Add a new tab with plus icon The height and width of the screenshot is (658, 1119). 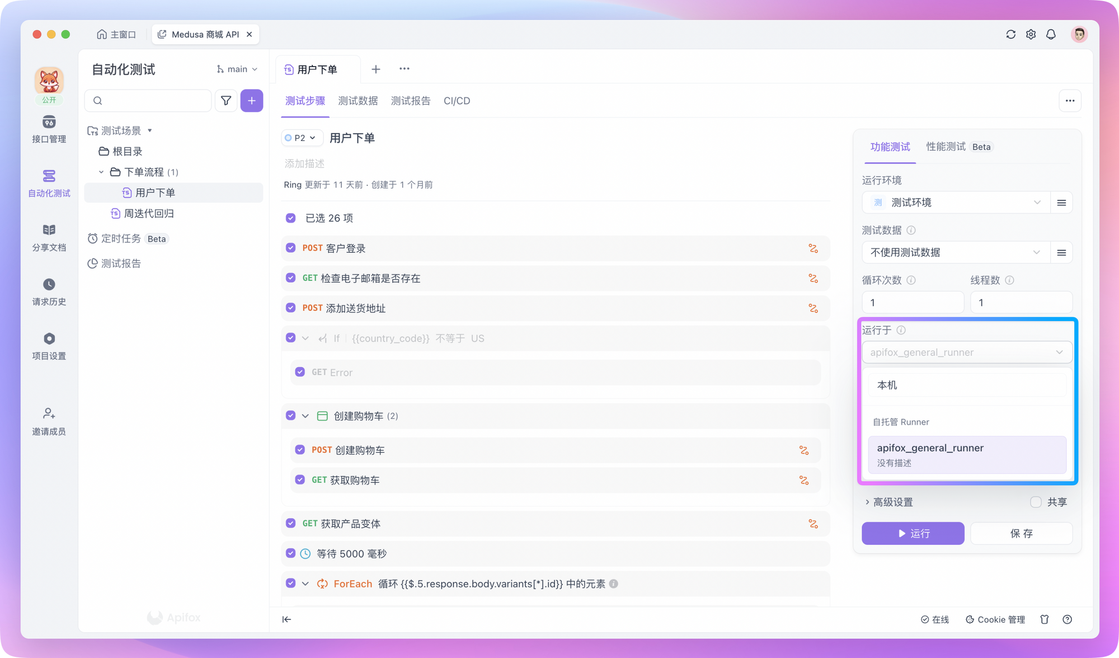click(376, 69)
